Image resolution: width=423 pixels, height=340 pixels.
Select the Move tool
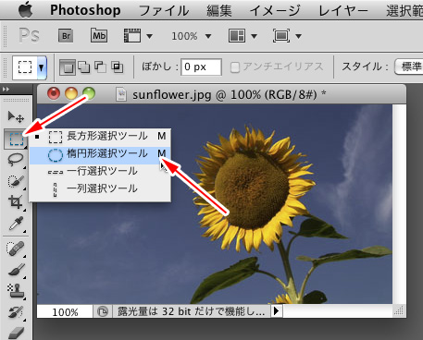[x=16, y=116]
